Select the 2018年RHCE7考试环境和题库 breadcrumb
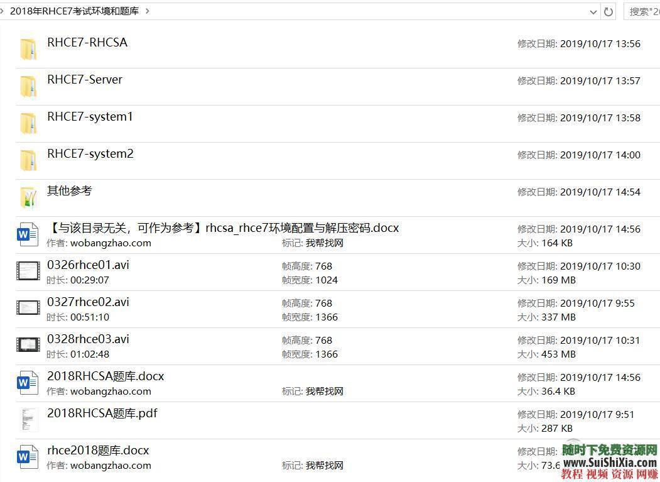 pyautogui.click(x=75, y=11)
